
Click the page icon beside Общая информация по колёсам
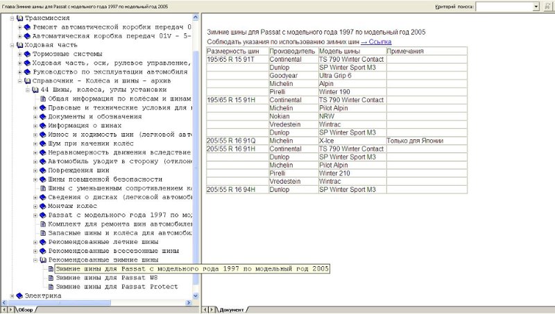[x=43, y=98]
